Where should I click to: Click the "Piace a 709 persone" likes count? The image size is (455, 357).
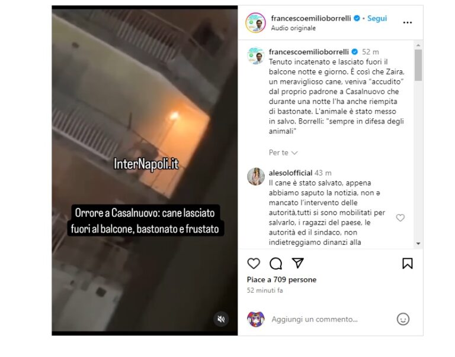tap(281, 280)
